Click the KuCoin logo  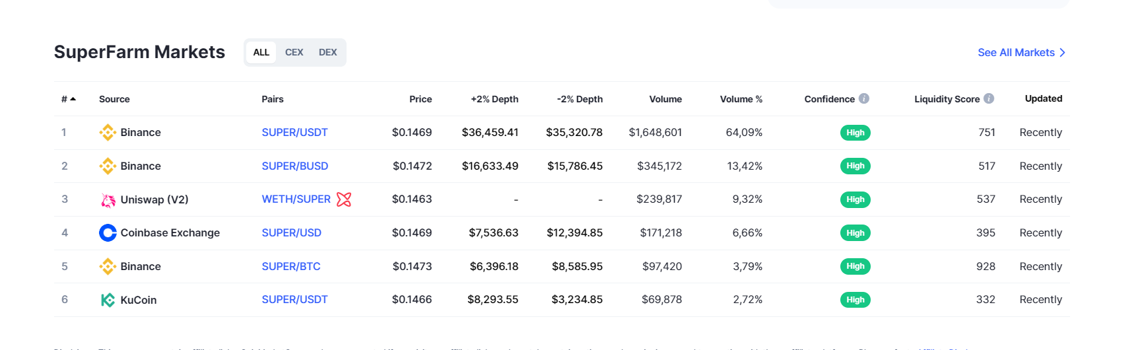point(108,300)
